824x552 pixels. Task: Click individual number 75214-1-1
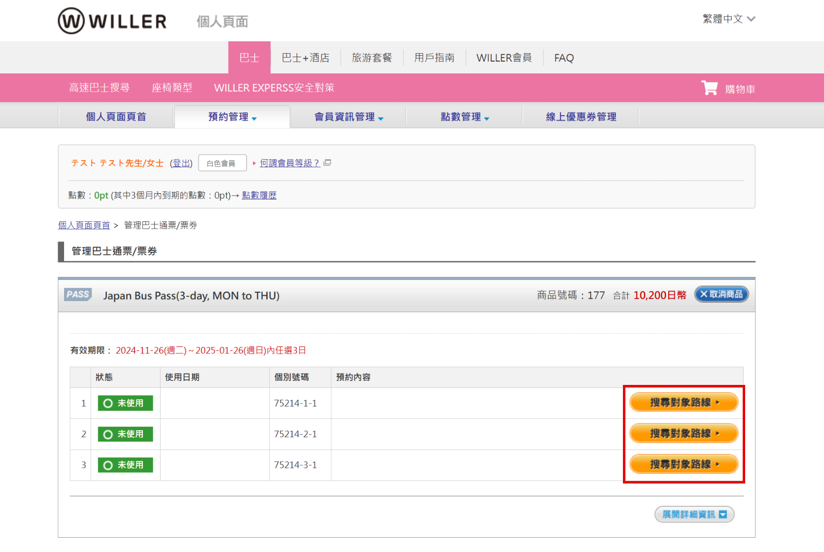click(295, 403)
